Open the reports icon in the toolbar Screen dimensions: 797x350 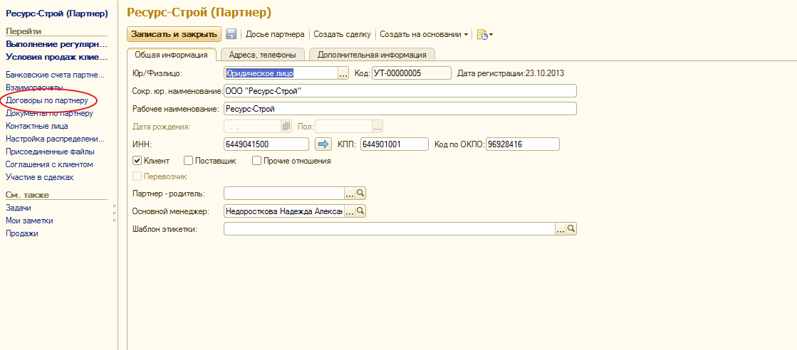click(x=482, y=34)
